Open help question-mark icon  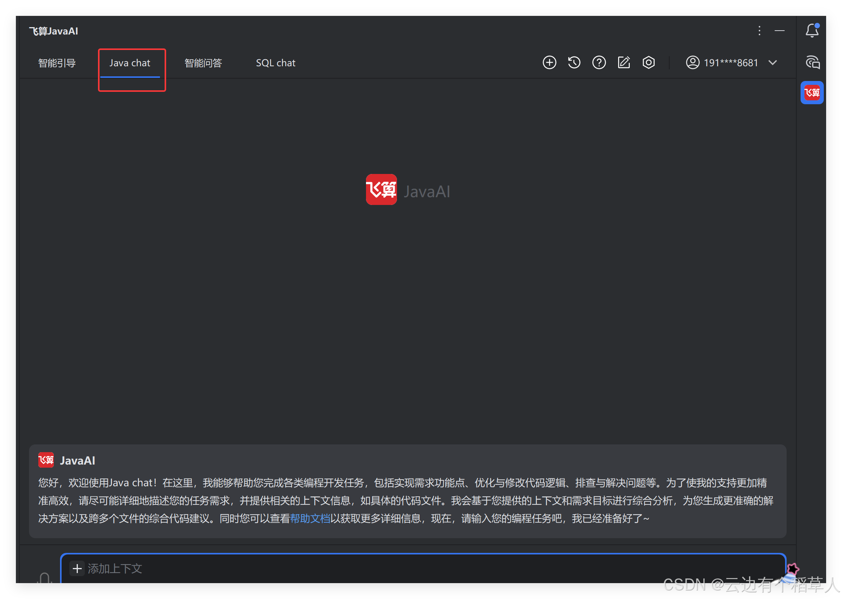599,62
